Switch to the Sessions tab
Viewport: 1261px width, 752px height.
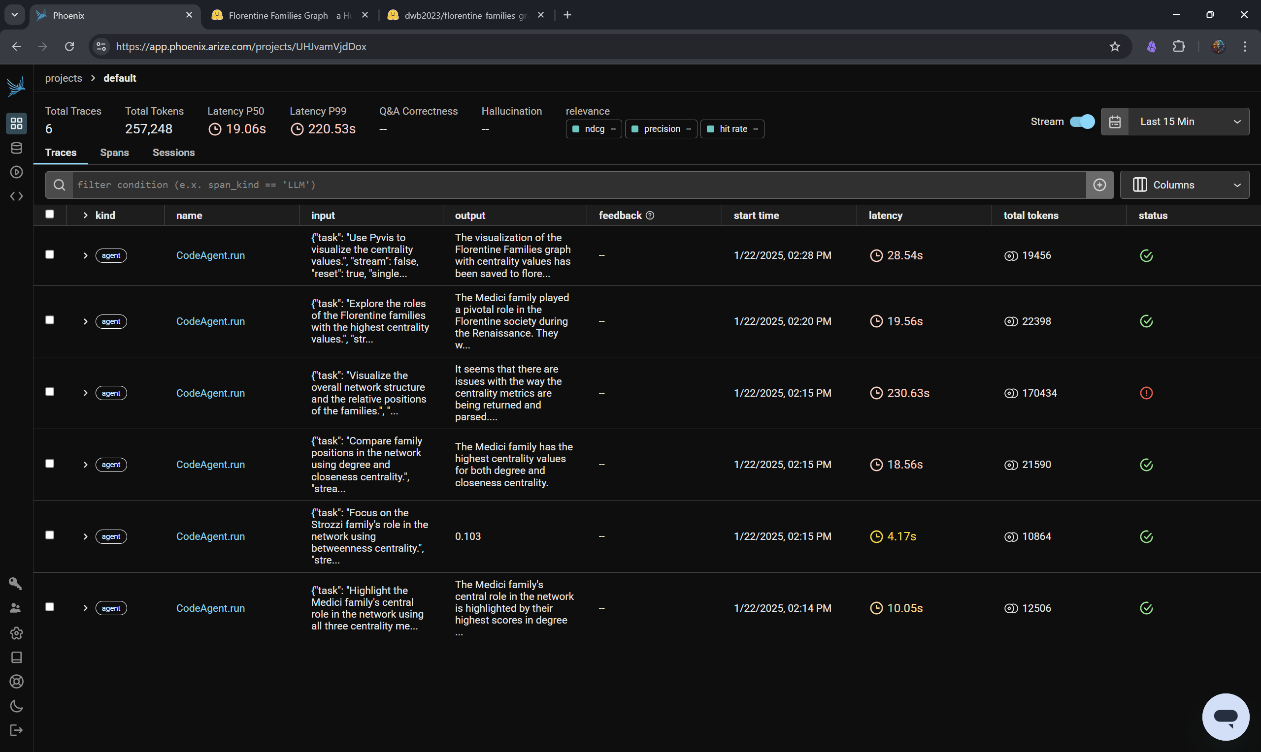tap(174, 152)
